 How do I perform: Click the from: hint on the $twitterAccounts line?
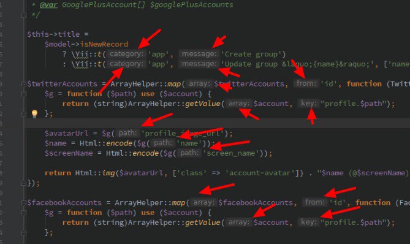306,83
